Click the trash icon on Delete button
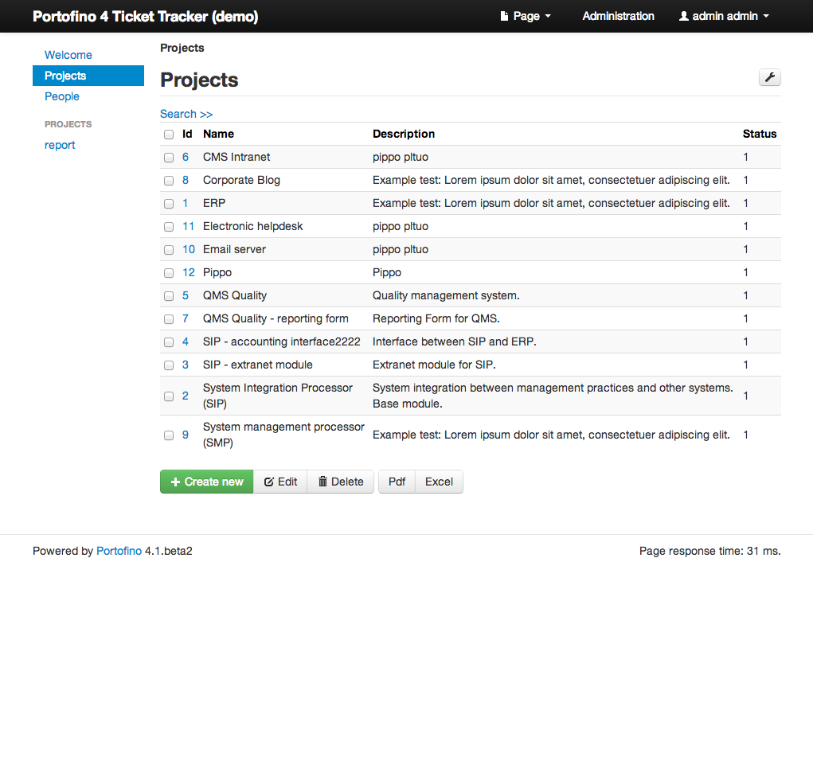 [x=323, y=481]
